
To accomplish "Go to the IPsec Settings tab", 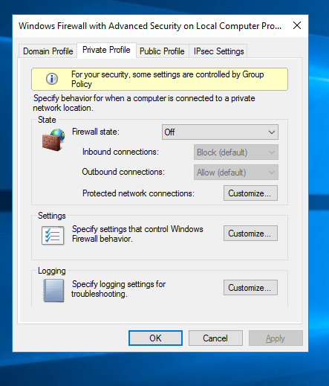I will pyautogui.click(x=218, y=51).
